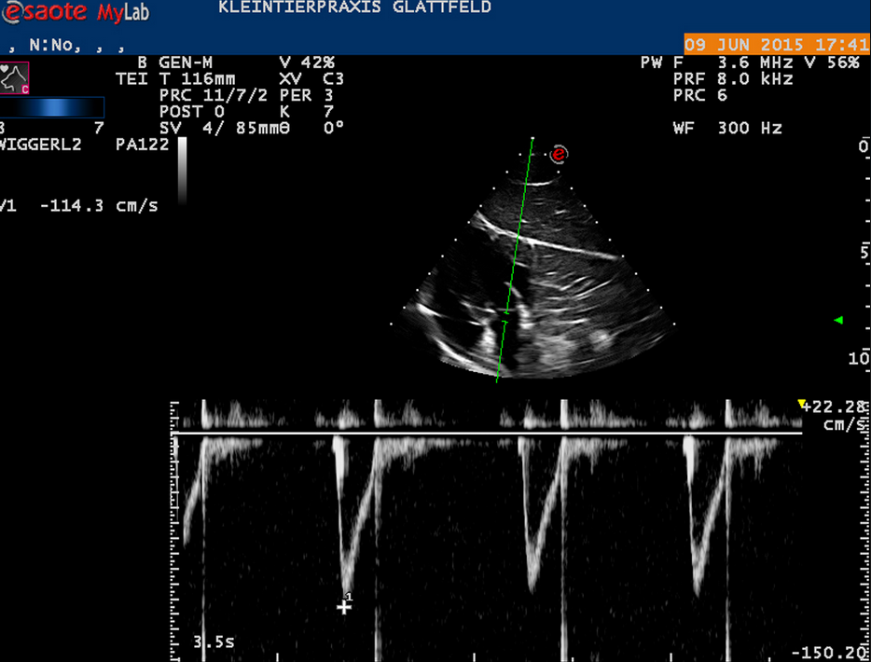The width and height of the screenshot is (871, 662).
Task: Click the 'PRC 6' Doppler parameter
Action: pos(700,95)
